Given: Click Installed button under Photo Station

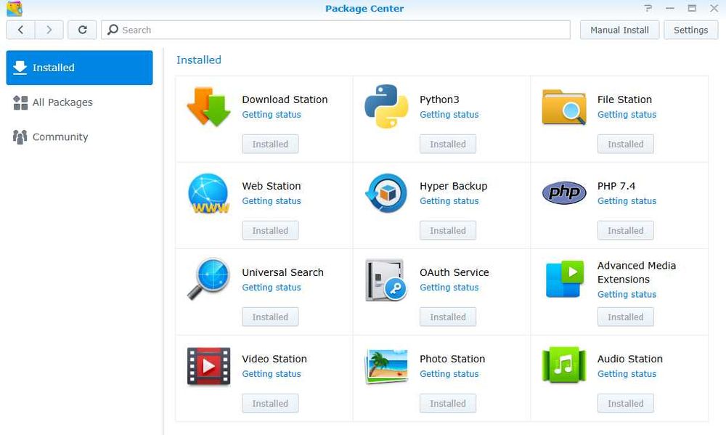Looking at the screenshot, I should (x=448, y=404).
